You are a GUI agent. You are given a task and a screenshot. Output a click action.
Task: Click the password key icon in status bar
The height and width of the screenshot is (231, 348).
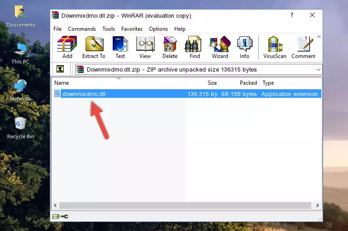point(64,217)
